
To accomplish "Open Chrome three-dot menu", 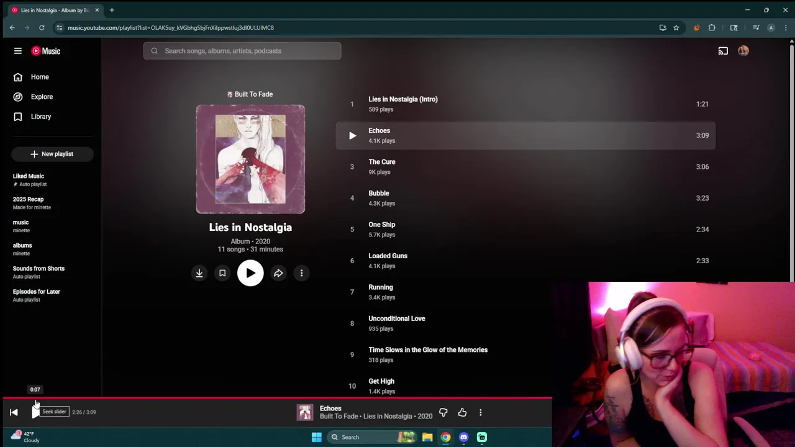I will click(786, 27).
